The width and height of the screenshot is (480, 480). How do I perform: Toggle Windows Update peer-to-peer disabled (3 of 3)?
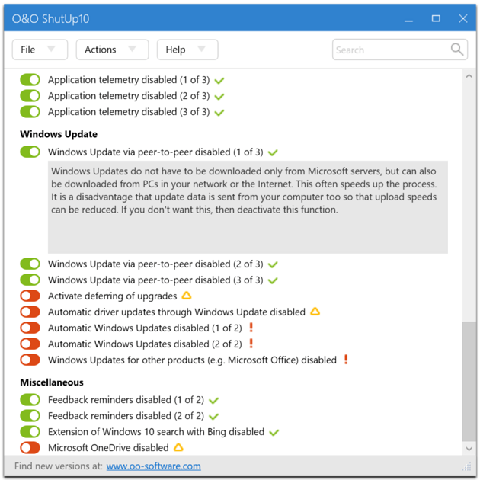click(30, 280)
